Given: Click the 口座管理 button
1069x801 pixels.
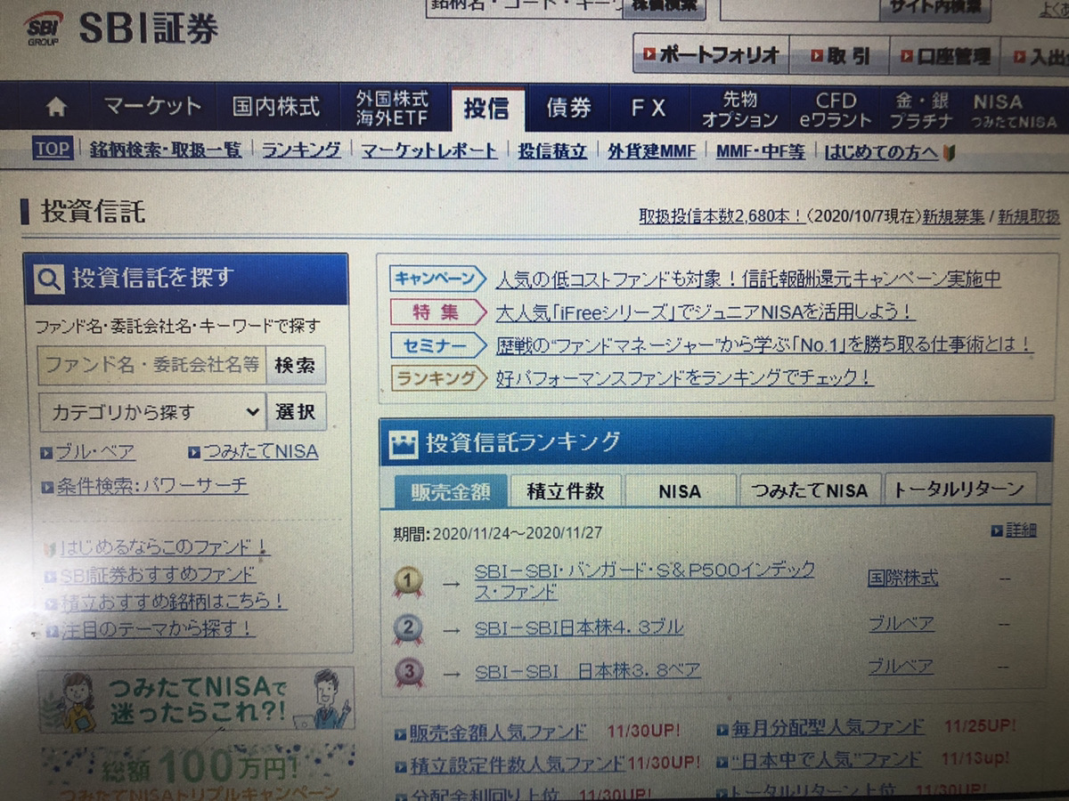Looking at the screenshot, I should pyautogui.click(x=944, y=57).
